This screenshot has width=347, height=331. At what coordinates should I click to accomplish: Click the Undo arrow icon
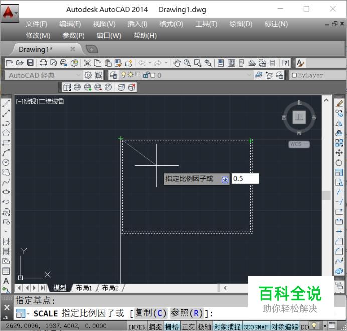click(142, 63)
